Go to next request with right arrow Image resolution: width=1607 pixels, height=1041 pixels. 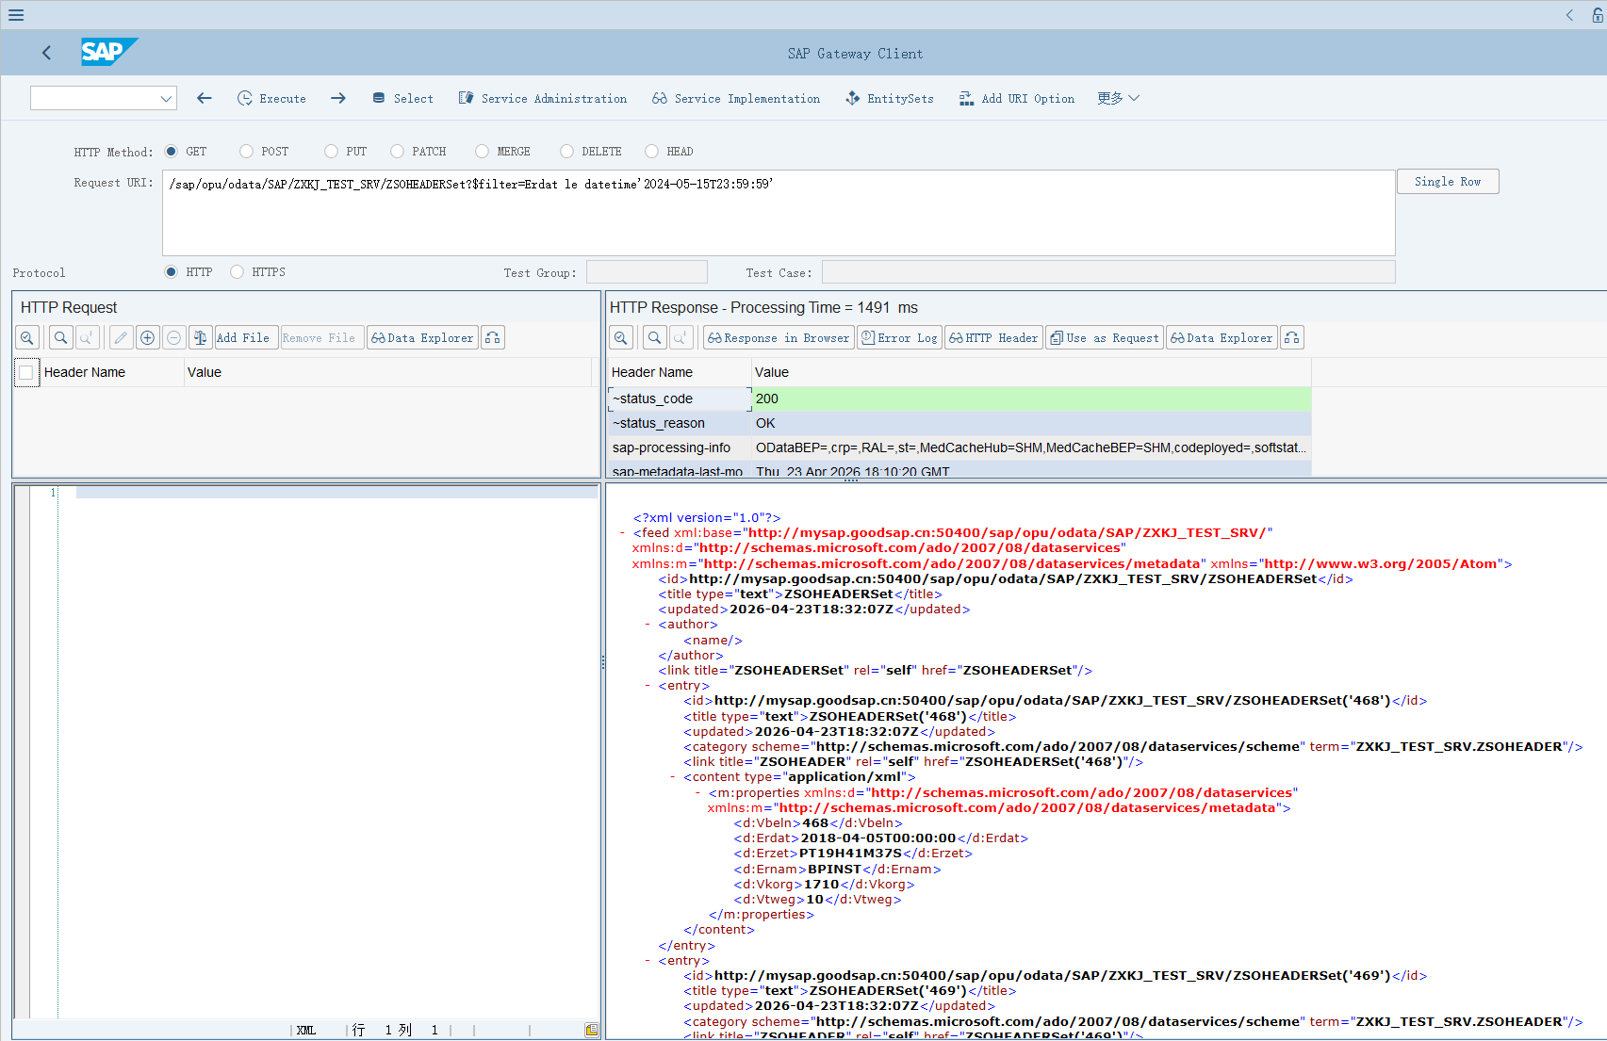tap(338, 98)
